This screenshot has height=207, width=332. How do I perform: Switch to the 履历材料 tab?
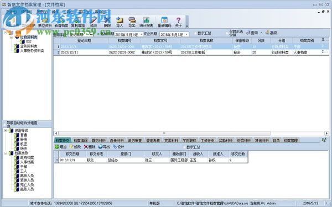[98, 140]
